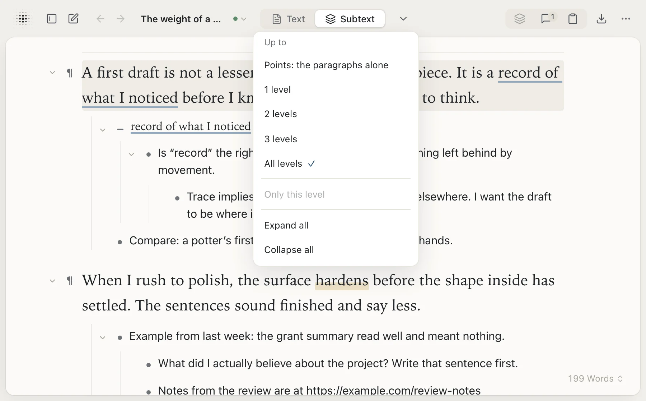
Task: Switch to the Text tab
Action: click(x=289, y=19)
